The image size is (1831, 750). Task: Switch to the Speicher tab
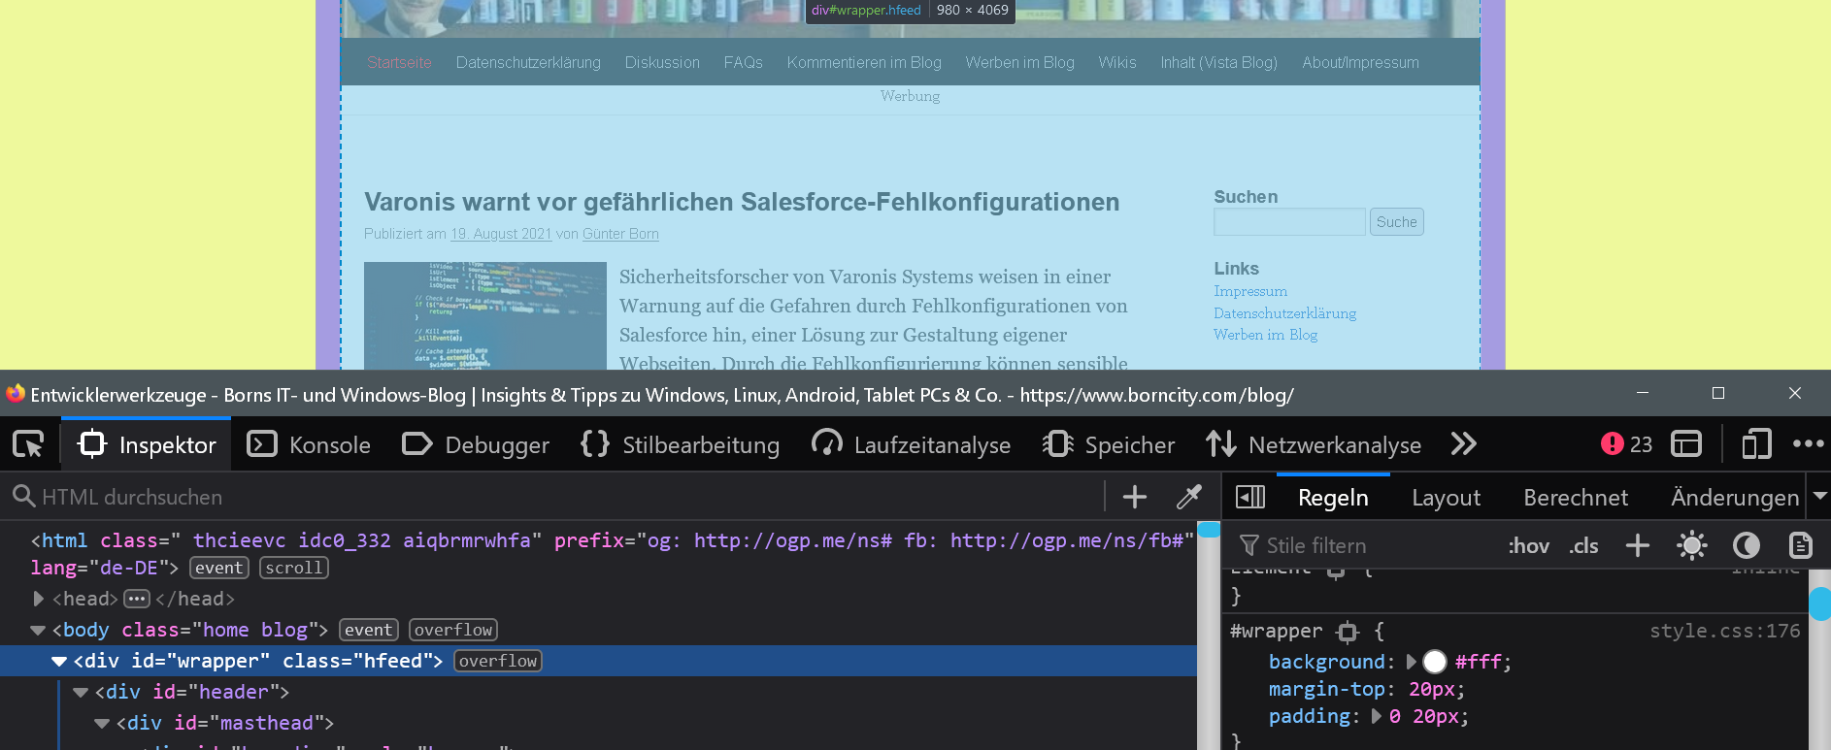(1109, 444)
